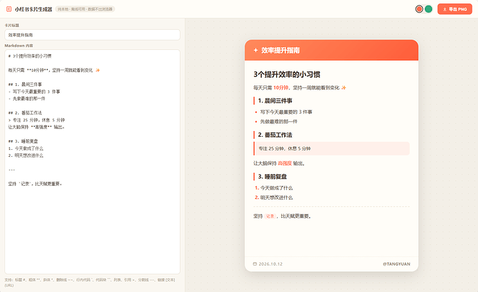Image resolution: width=478 pixels, height=292 pixels.
Task: Click the date 2026.10.12 in the card footer
Action: point(271,264)
